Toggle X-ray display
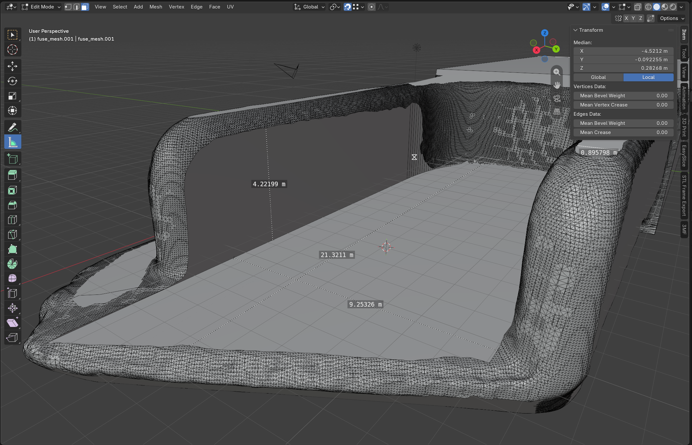This screenshot has width=692, height=445. pos(638,7)
